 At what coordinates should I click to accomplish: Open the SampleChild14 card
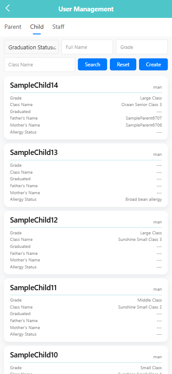[86, 108]
